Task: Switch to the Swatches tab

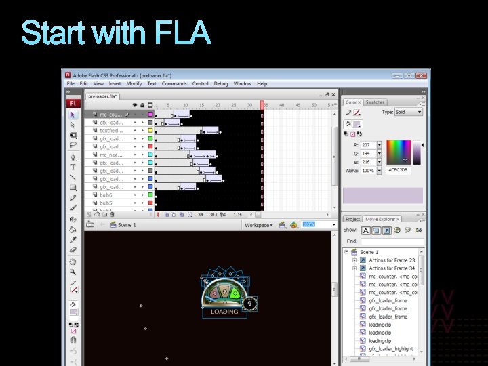Action: [375, 102]
